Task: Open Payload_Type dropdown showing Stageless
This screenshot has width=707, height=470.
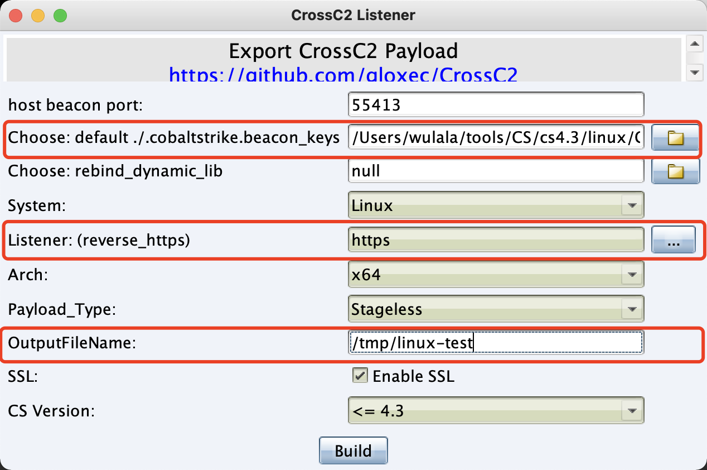Action: pos(496,309)
